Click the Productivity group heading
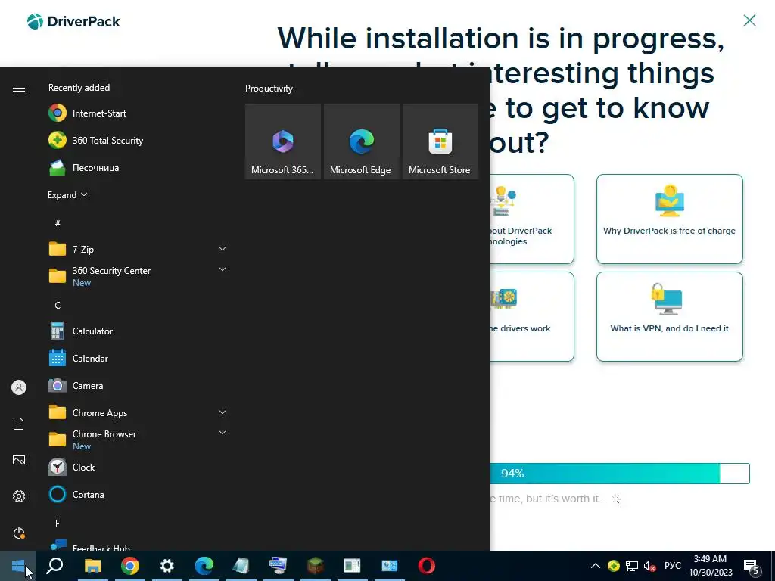 click(x=269, y=89)
